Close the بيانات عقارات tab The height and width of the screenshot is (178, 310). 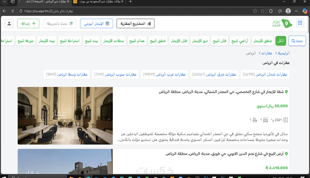pos(122,2)
